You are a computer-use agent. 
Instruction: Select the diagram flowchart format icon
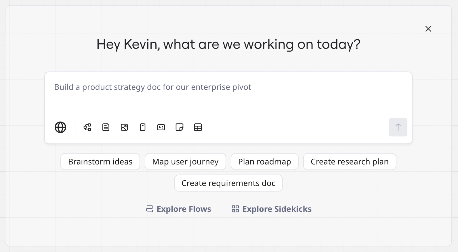tap(87, 127)
